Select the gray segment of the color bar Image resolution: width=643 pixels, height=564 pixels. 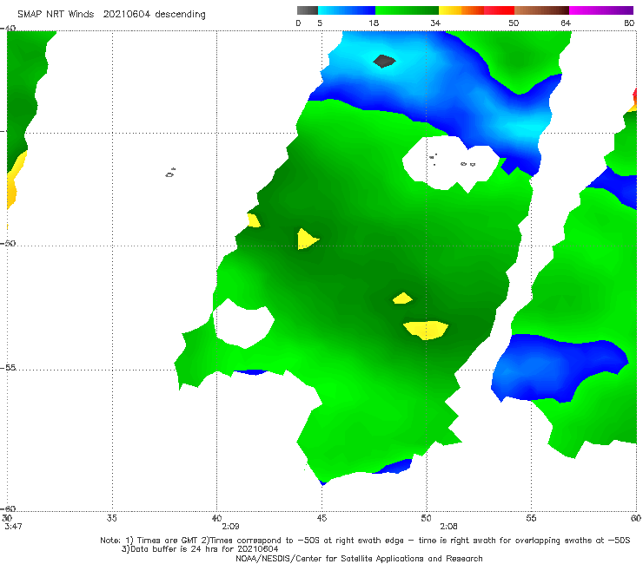(307, 10)
